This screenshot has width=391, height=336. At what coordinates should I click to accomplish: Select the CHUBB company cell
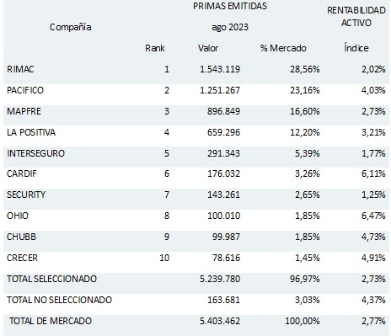pyautogui.click(x=21, y=237)
